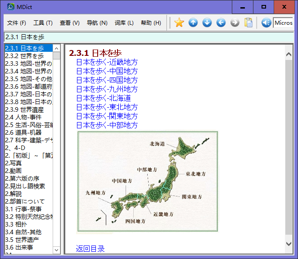Open the 日本を歩く-北海道 link

(x=103, y=98)
